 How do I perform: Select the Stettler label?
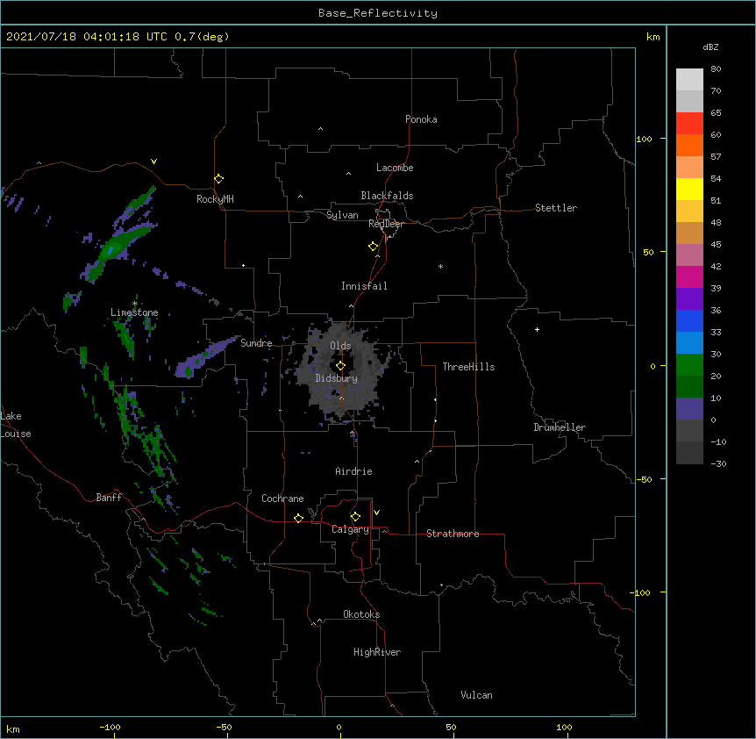click(x=556, y=208)
